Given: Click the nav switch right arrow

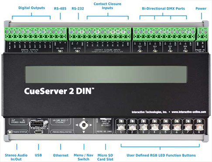Looking at the screenshot, I should click(91, 125).
